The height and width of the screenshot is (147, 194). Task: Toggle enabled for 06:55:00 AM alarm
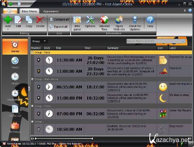coord(38,87)
